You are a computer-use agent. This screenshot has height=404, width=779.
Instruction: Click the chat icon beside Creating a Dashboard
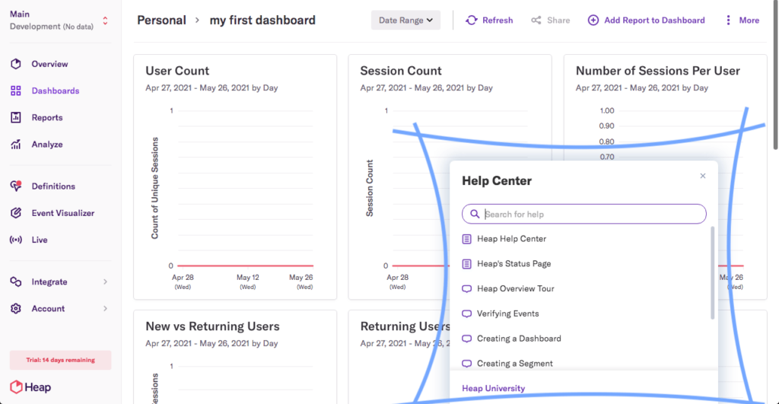466,339
